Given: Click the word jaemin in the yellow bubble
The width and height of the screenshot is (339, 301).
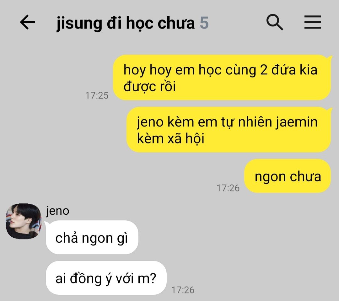Looking at the screenshot, I should (x=296, y=122).
